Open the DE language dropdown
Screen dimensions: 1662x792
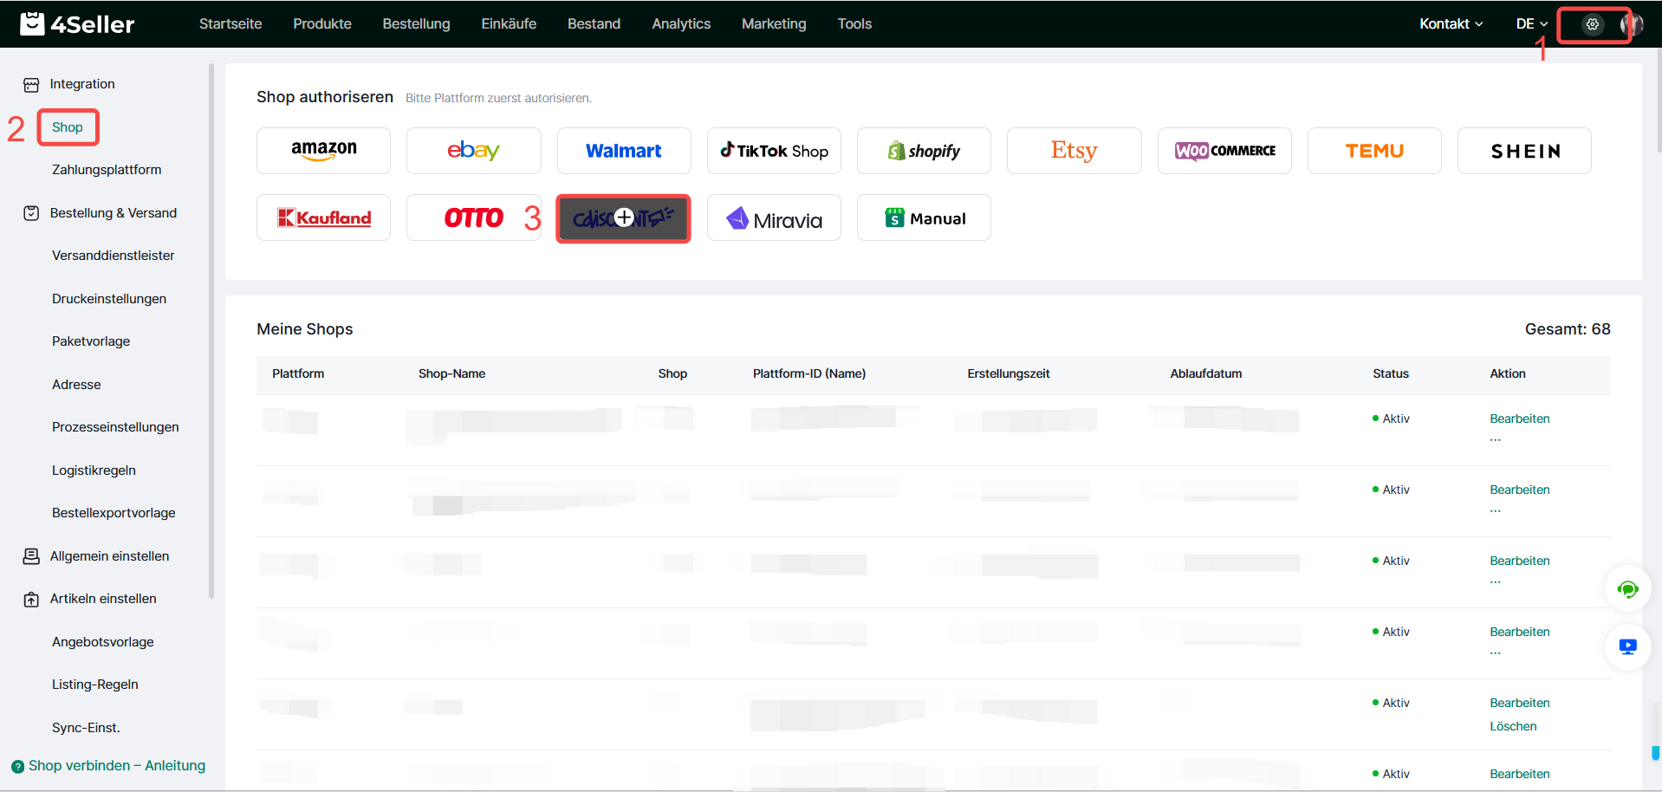point(1531,24)
